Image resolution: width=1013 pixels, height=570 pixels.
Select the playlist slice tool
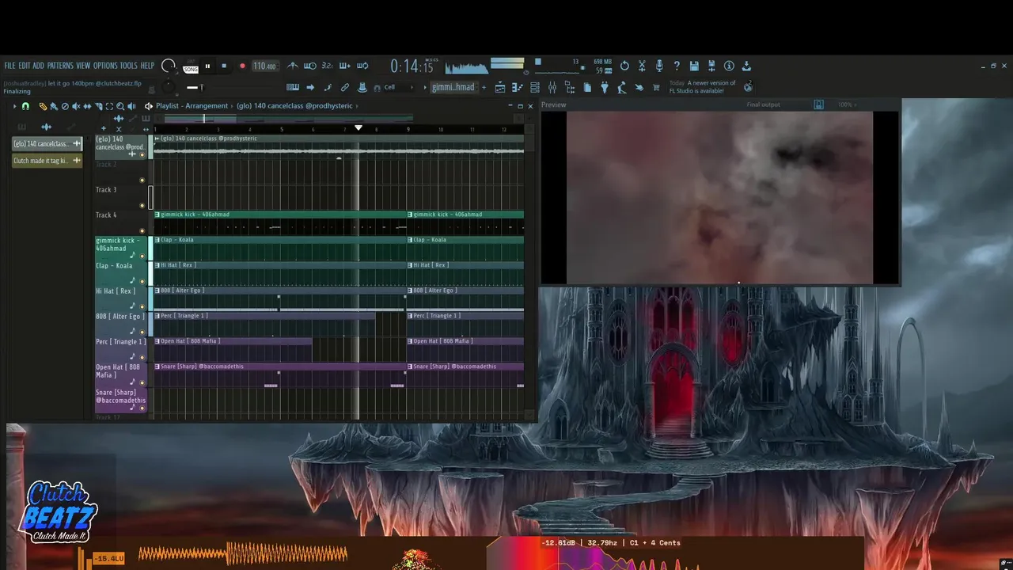(x=99, y=106)
